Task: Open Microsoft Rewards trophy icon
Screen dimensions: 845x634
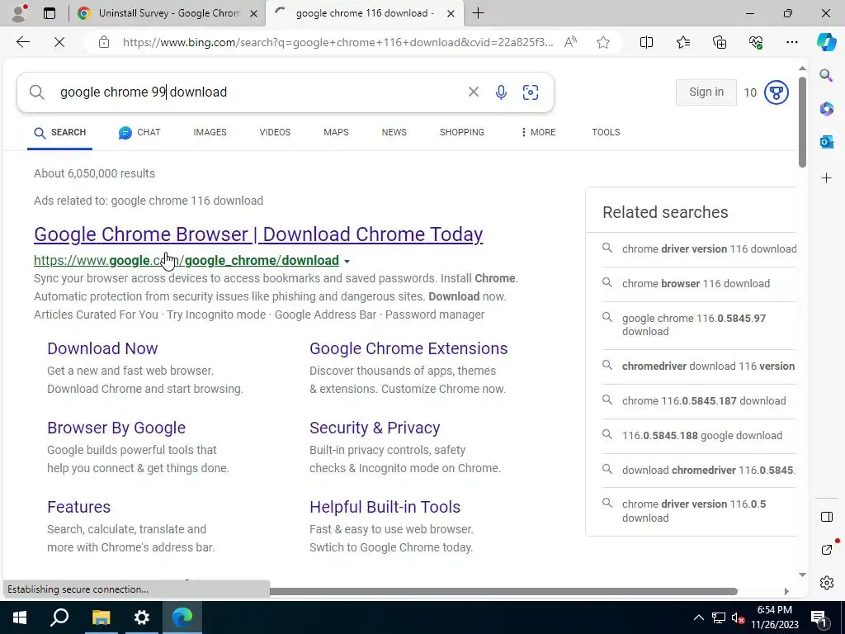Action: 776,92
